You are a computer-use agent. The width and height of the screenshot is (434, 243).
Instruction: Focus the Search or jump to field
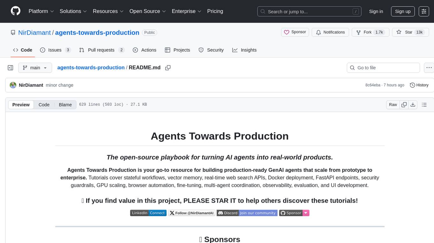pos(309,11)
